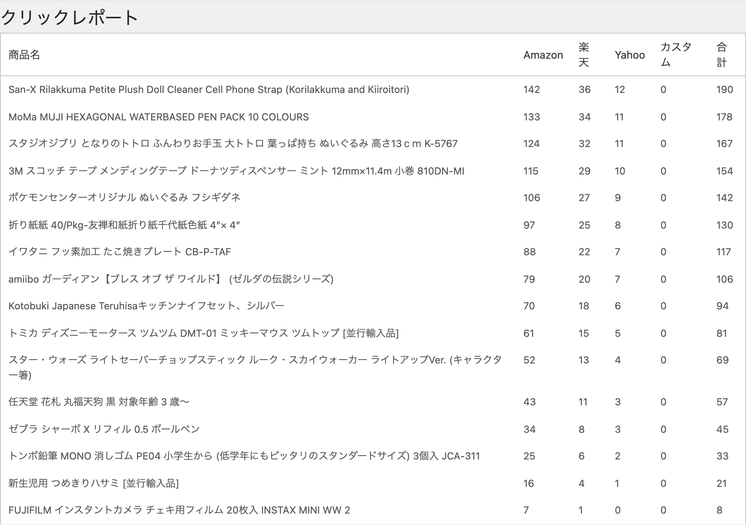Select the トンボ鉛筆 MONO 消しゴム product name
The width and height of the screenshot is (746, 525).
tap(244, 456)
